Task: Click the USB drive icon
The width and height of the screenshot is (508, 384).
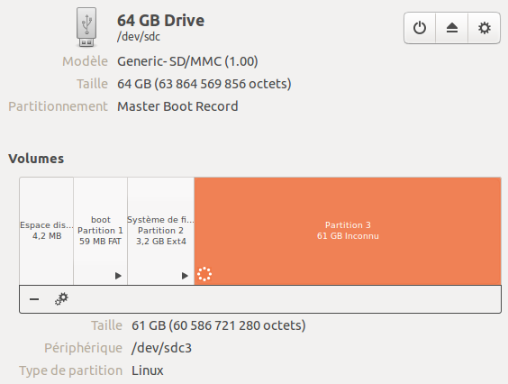Action: pos(86,27)
